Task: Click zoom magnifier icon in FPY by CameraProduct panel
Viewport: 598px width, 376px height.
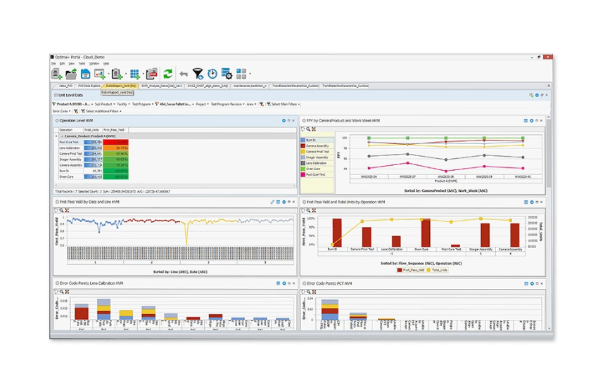Action: pyautogui.click(x=308, y=129)
